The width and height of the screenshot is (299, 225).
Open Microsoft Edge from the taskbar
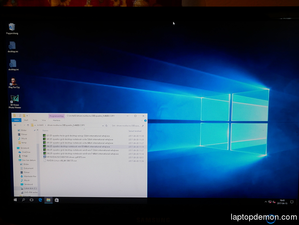40,200
